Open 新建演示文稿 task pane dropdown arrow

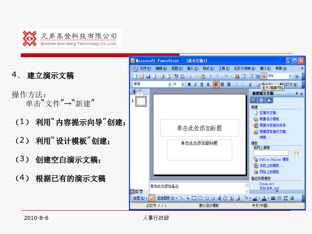click(x=297, y=94)
